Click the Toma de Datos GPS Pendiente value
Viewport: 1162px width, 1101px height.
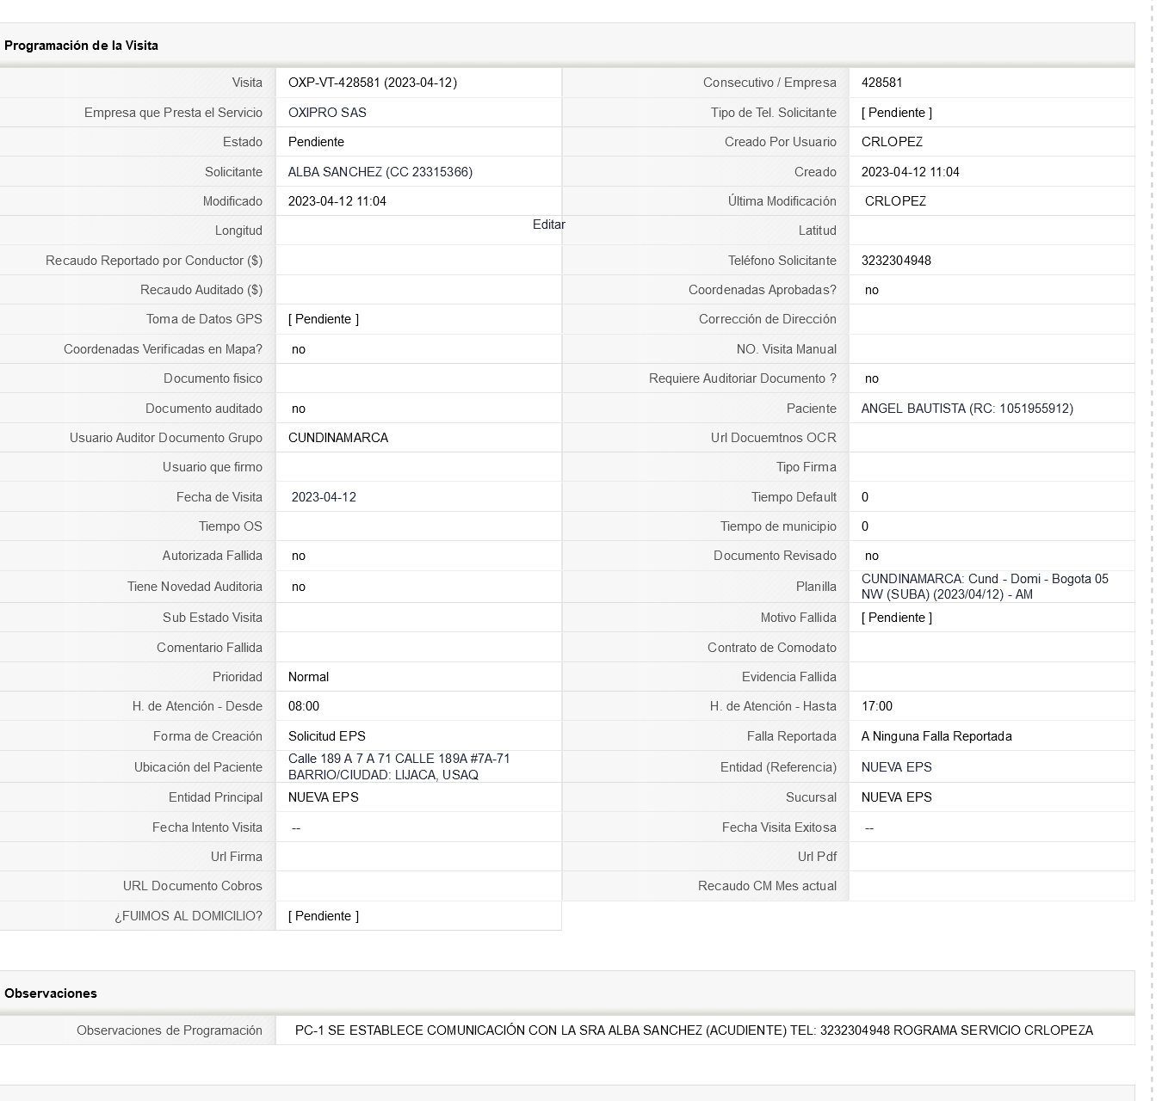coord(323,319)
